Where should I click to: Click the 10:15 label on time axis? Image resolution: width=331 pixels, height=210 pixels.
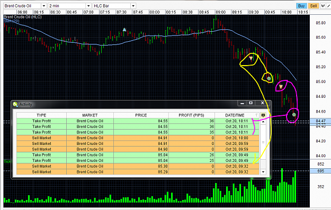[x=303, y=12]
